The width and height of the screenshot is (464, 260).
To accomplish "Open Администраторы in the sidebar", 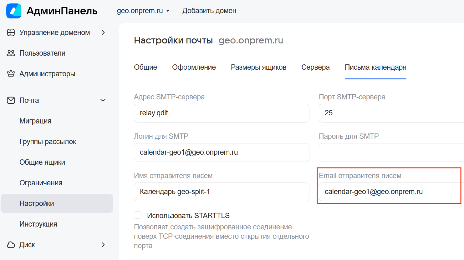I will [x=47, y=74].
